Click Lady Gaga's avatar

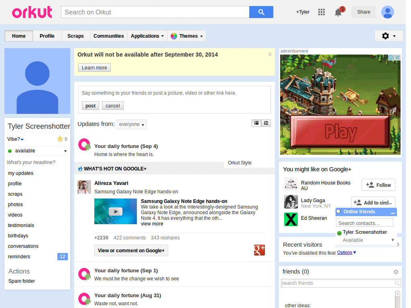click(291, 202)
